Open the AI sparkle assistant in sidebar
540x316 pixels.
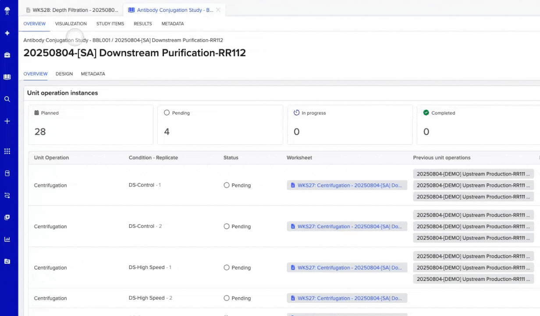pos(7,33)
